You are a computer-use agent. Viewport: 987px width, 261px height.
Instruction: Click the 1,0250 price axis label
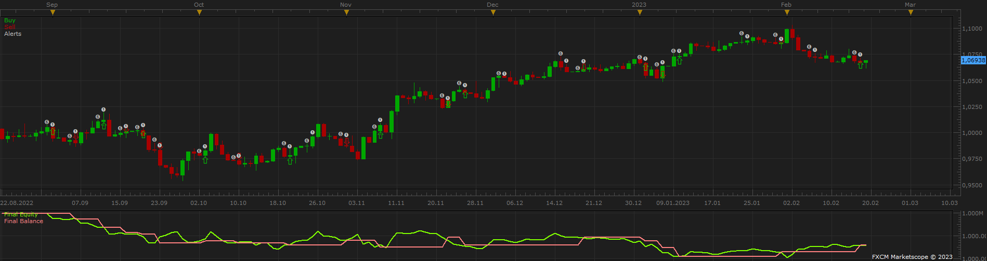[972, 107]
